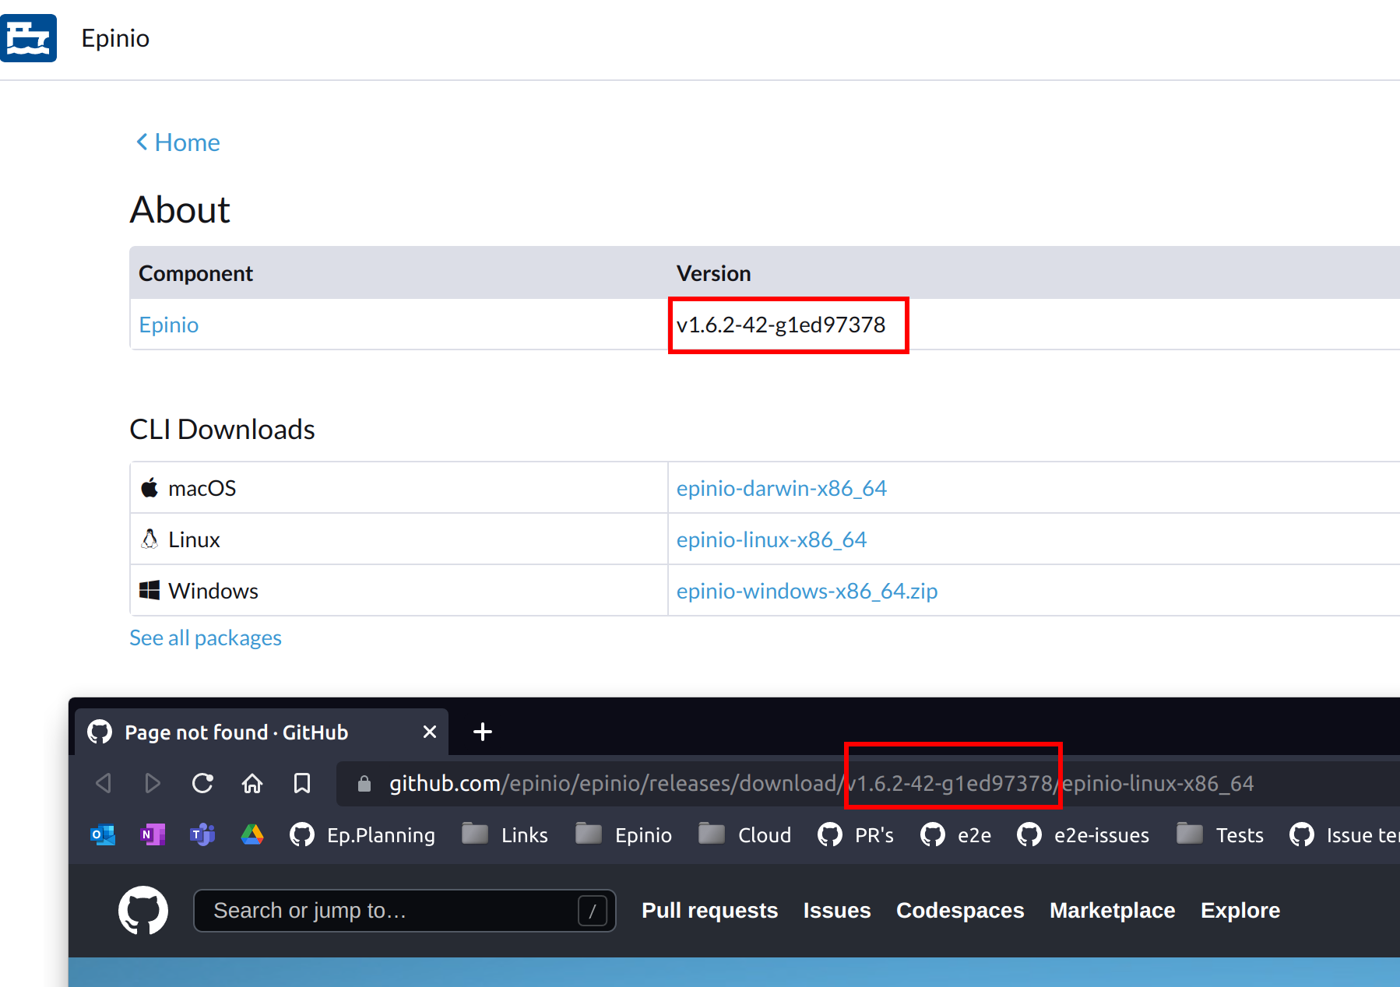1400x987 pixels.
Task: Expand the Links bookmarks folder
Action: pos(505,834)
